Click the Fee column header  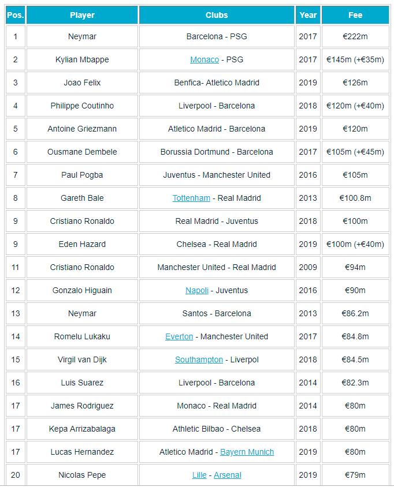pyautogui.click(x=355, y=15)
